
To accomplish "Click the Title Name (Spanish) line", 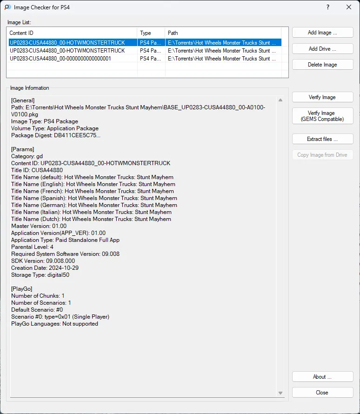I will point(94,198).
